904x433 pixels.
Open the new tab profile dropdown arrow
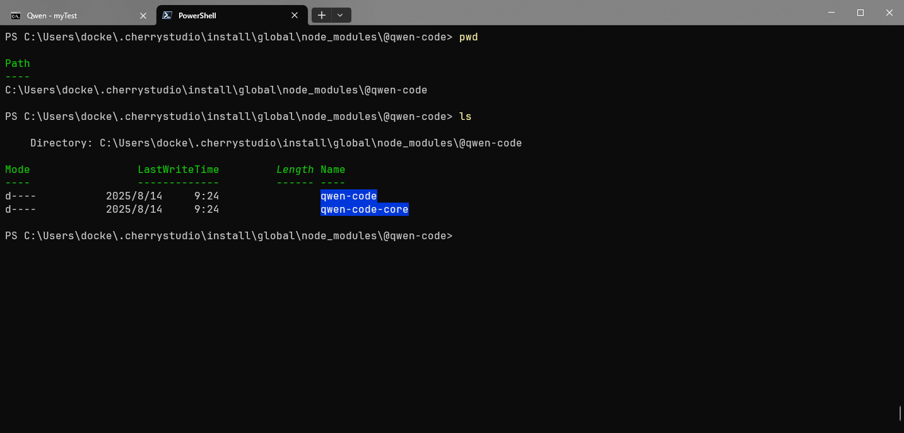(x=341, y=15)
